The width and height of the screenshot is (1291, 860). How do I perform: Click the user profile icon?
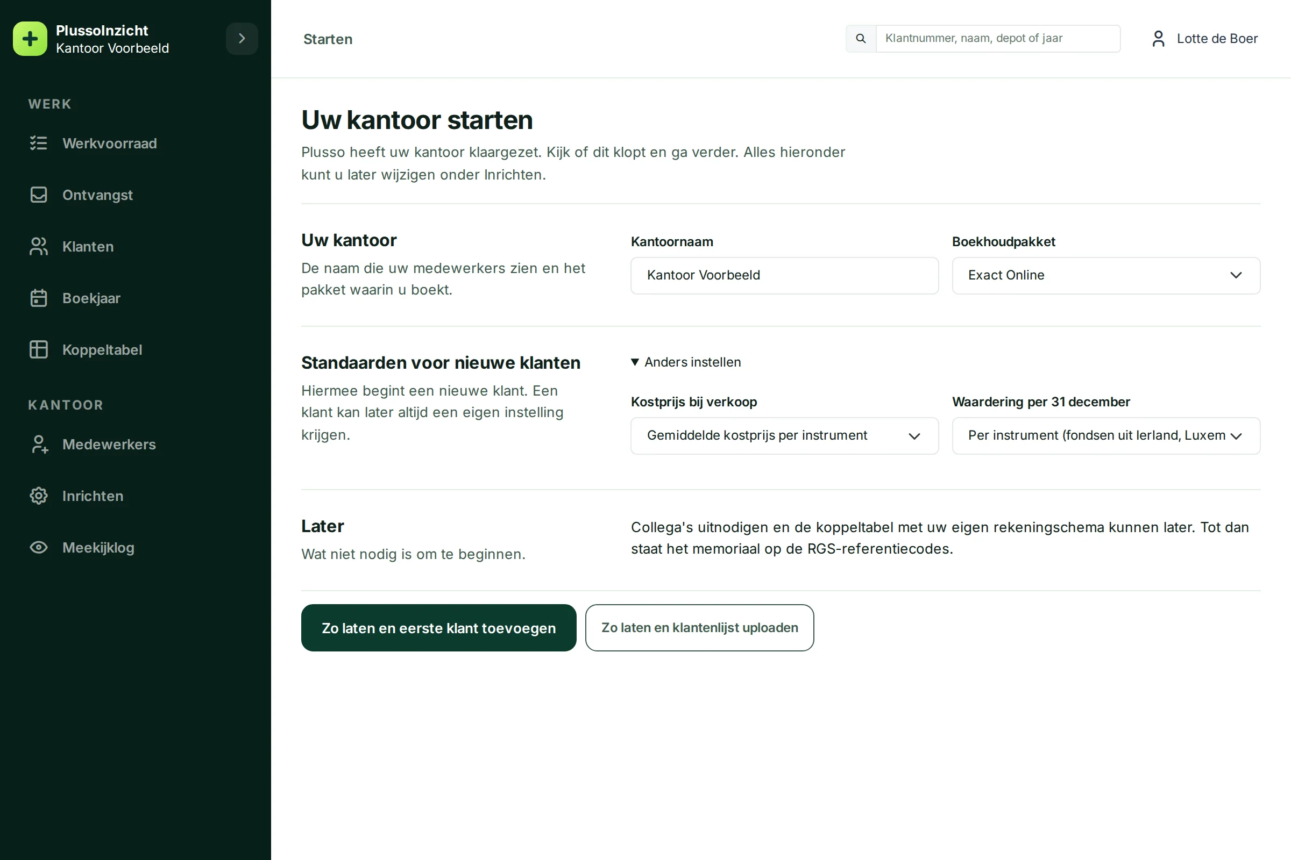[x=1158, y=38]
